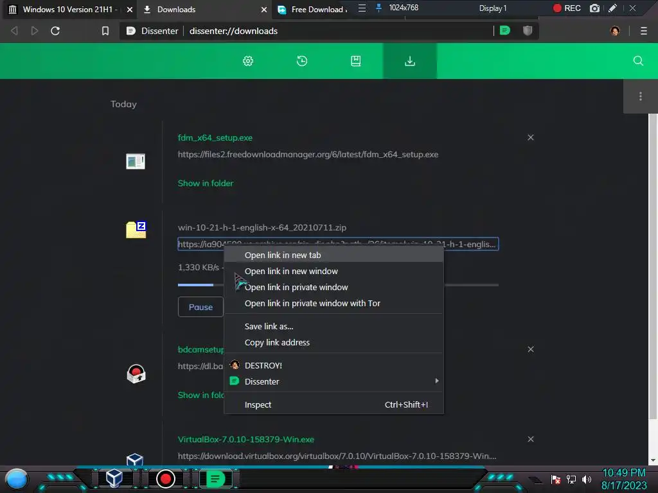The height and width of the screenshot is (493, 658).
Task: Open the History clock icon
Action: pos(302,61)
